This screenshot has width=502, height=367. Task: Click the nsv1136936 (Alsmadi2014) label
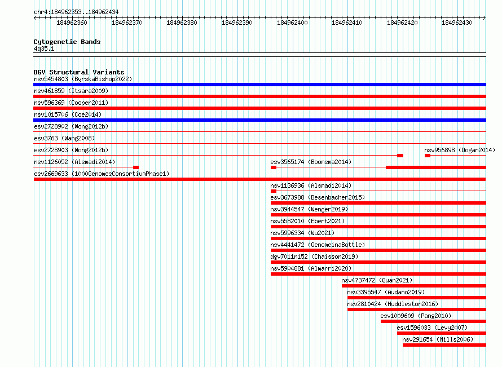click(x=311, y=185)
